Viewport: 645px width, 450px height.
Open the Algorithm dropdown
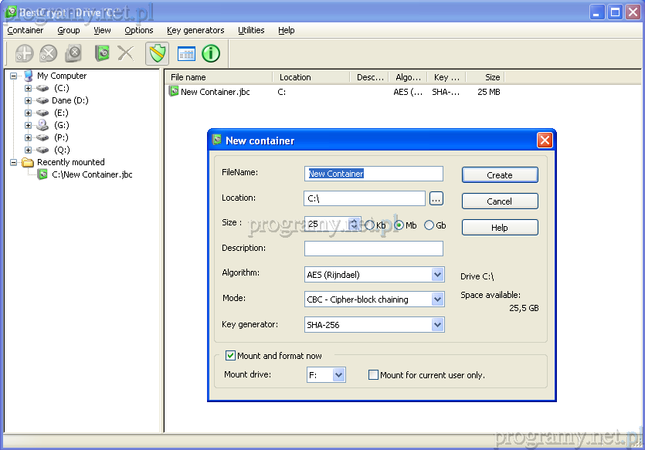click(437, 275)
